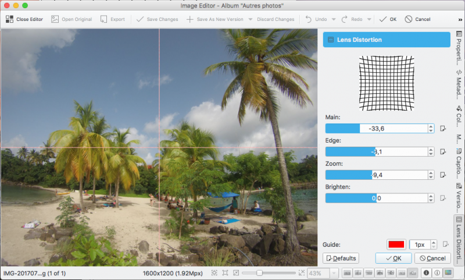Toggle the color-managed view icon
465x280 pixels.
[x=448, y=273]
